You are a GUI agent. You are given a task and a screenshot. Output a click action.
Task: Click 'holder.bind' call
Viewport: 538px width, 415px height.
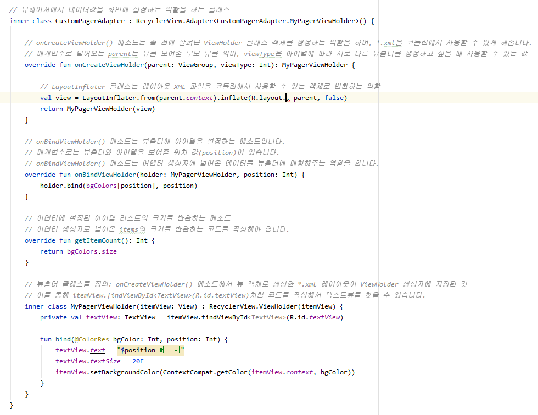(61, 186)
